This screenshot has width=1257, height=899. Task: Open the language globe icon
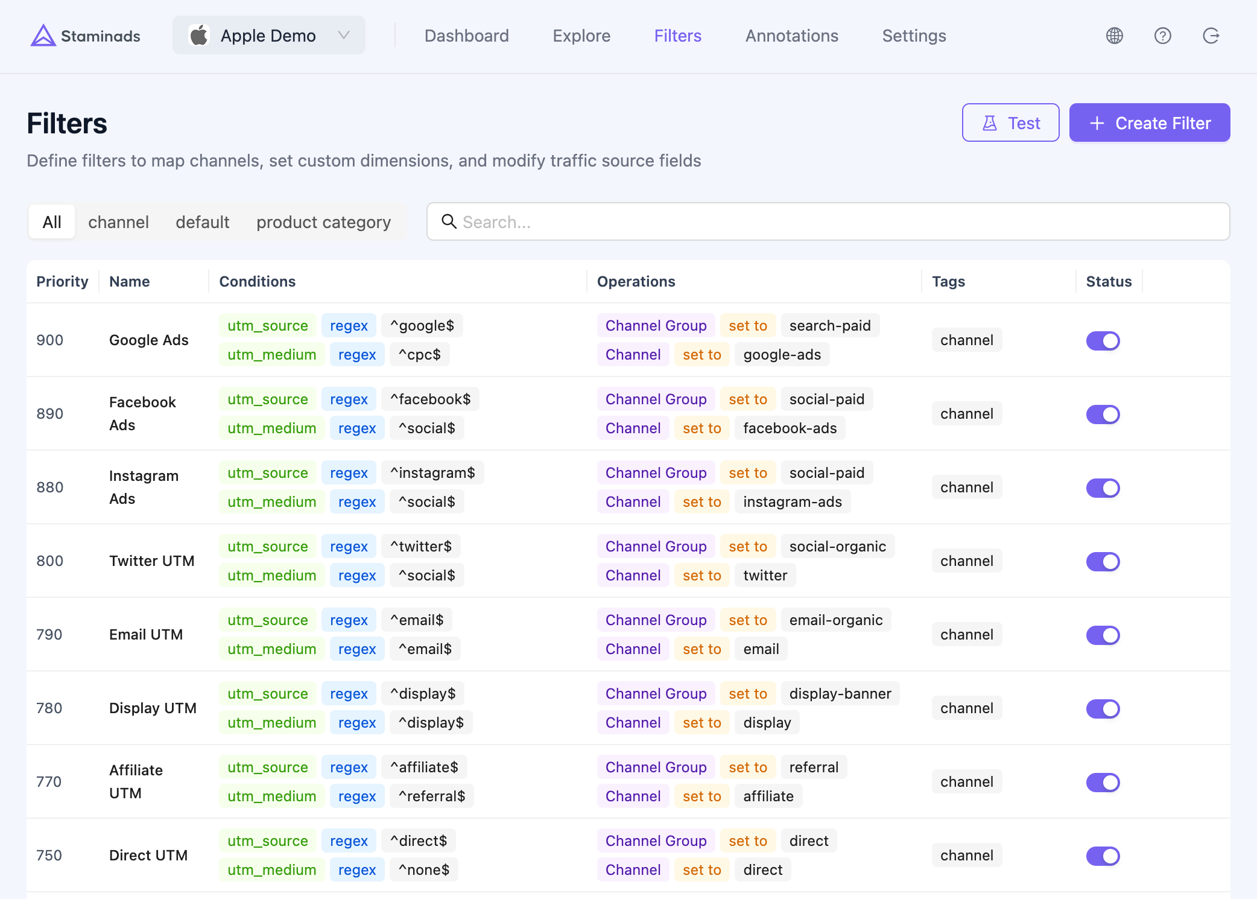point(1115,36)
